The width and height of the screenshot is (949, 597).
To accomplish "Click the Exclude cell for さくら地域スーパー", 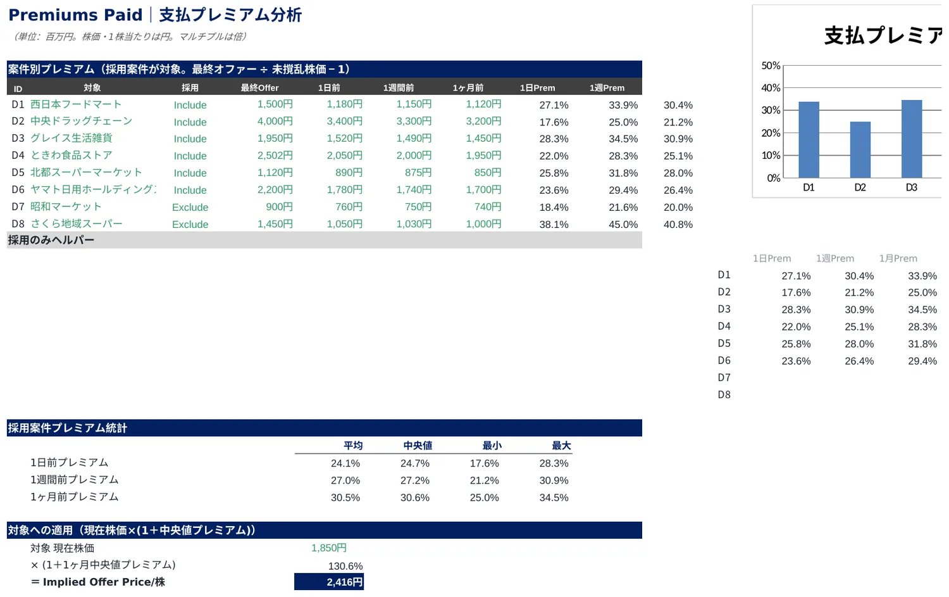I will pyautogui.click(x=190, y=224).
